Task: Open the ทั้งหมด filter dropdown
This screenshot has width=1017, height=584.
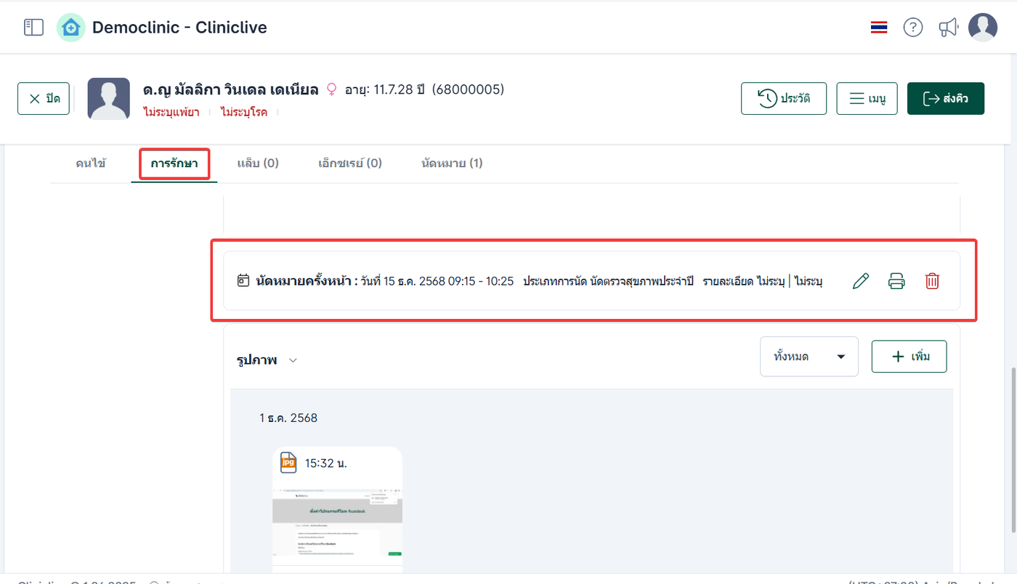Action: click(x=809, y=357)
